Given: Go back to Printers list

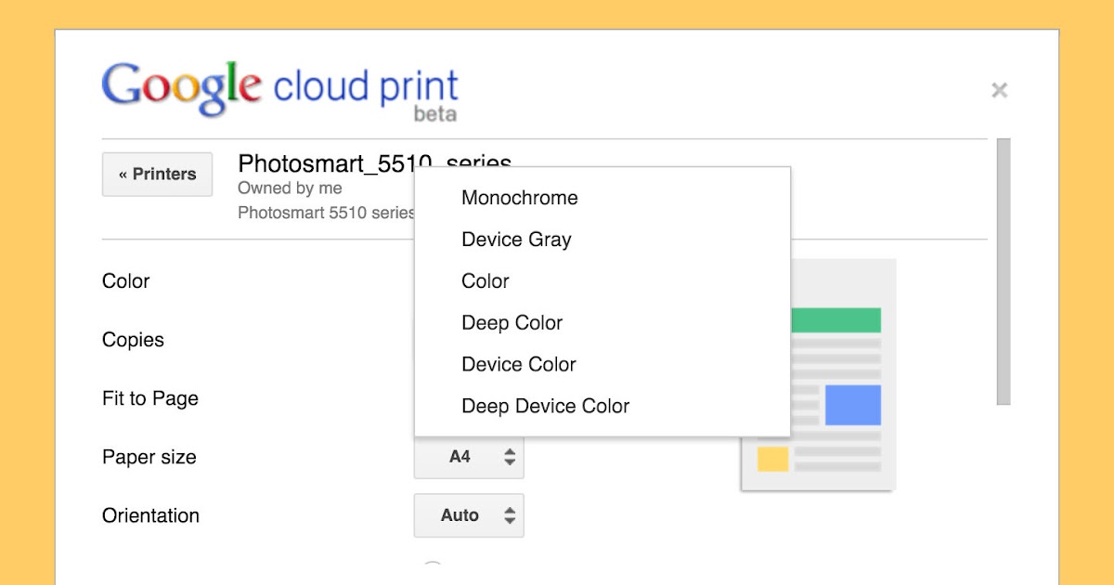Looking at the screenshot, I should point(157,175).
